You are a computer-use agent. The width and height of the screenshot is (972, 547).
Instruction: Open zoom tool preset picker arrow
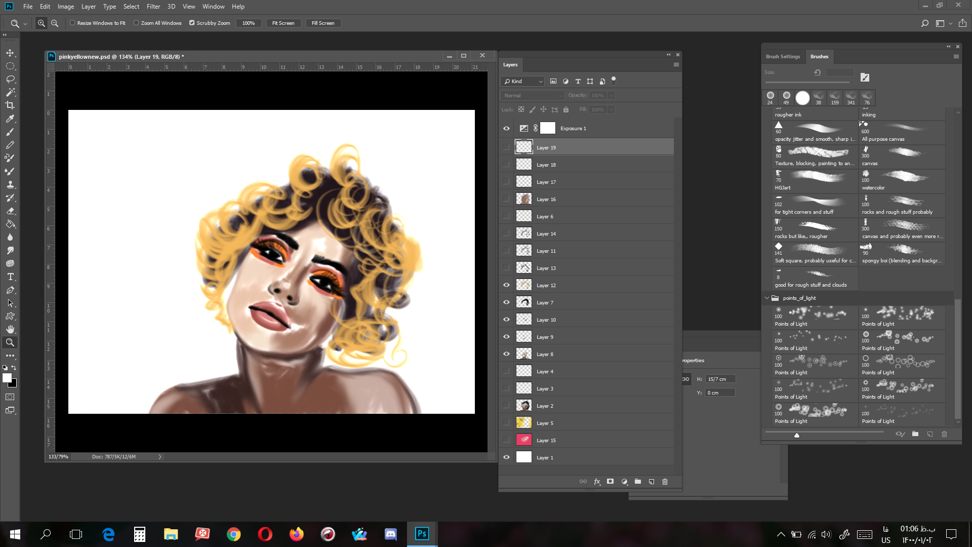pos(25,23)
